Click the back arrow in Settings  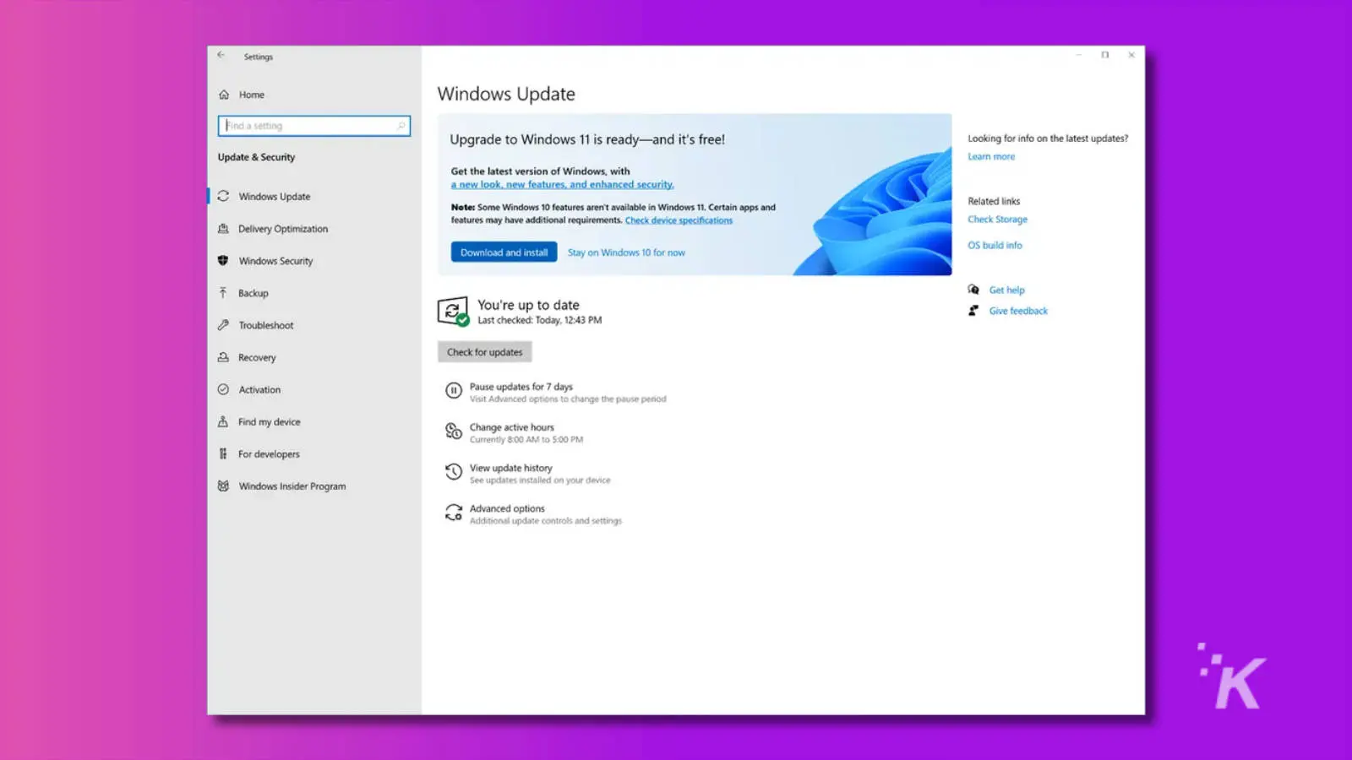coord(221,55)
